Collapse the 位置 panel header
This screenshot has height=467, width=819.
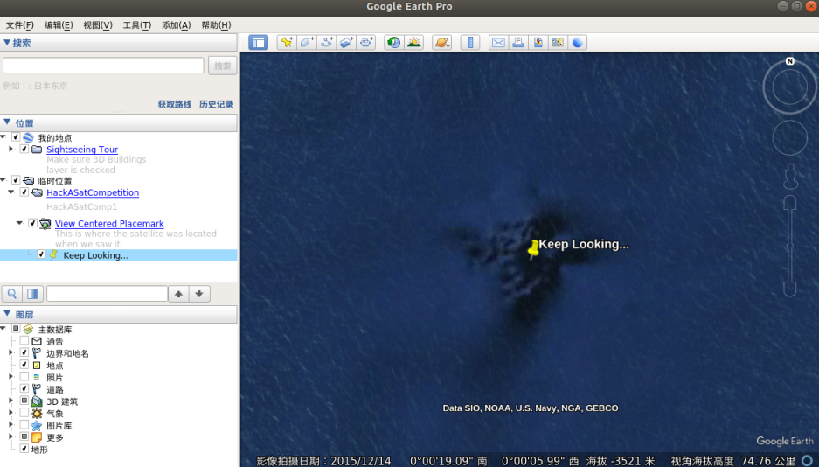(119, 122)
